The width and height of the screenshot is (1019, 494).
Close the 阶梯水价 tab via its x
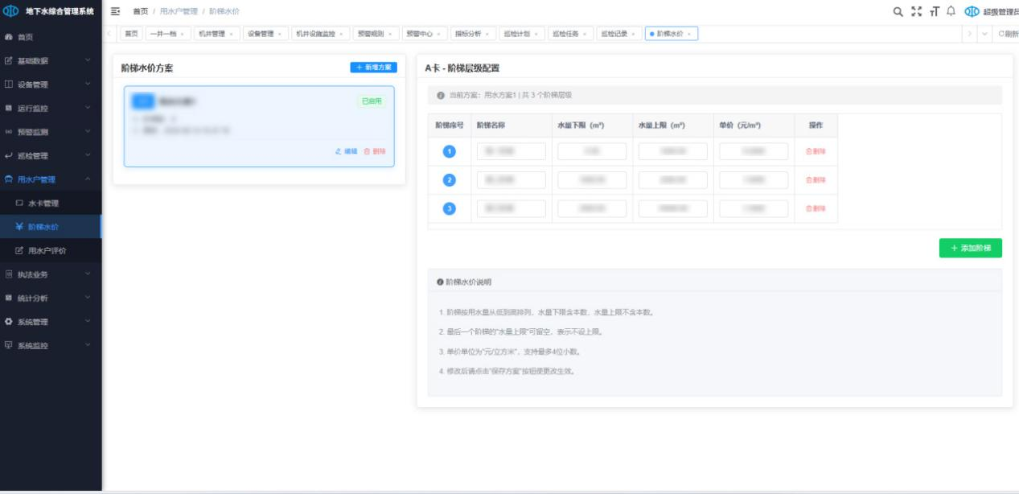pyautogui.click(x=689, y=34)
